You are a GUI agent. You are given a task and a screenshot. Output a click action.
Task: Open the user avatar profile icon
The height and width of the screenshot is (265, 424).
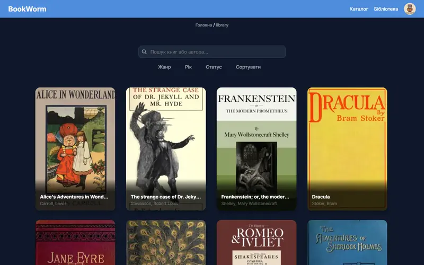pos(410,9)
